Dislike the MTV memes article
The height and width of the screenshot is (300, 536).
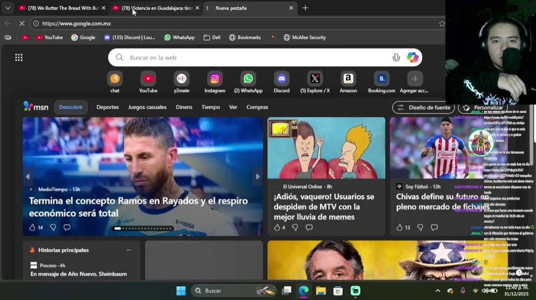point(295,227)
